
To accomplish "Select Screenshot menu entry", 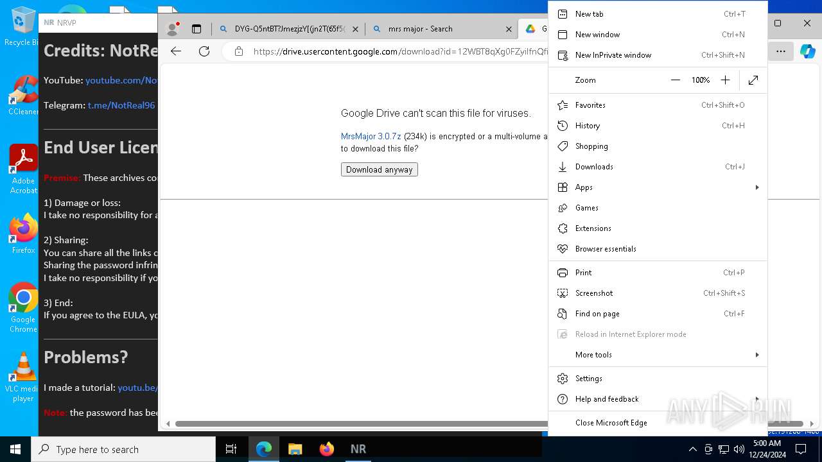I will (x=658, y=293).
